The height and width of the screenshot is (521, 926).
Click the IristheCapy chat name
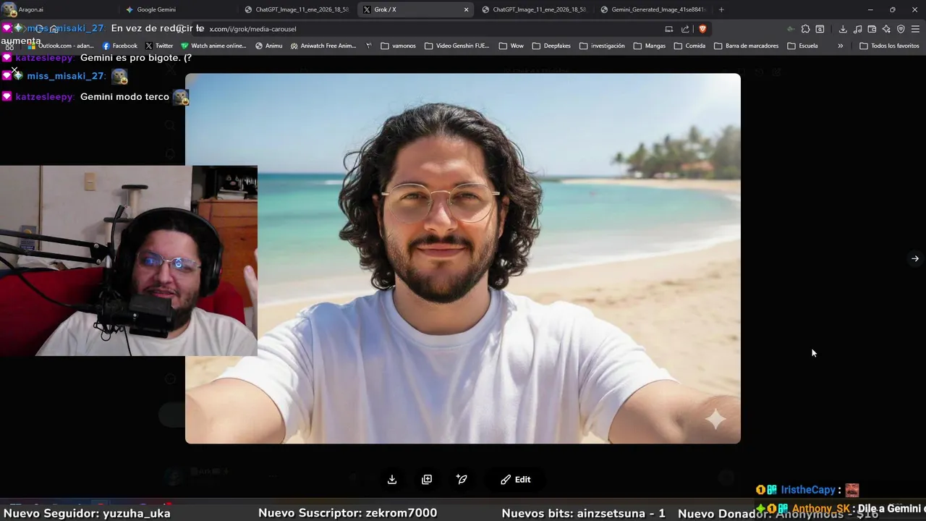click(x=808, y=490)
